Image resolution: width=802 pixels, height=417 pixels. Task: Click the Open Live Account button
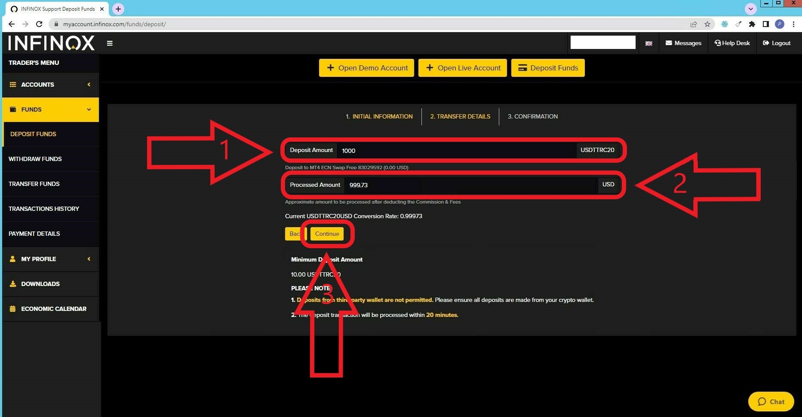[x=463, y=68]
